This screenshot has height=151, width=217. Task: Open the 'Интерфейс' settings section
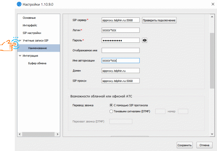tap(30, 25)
